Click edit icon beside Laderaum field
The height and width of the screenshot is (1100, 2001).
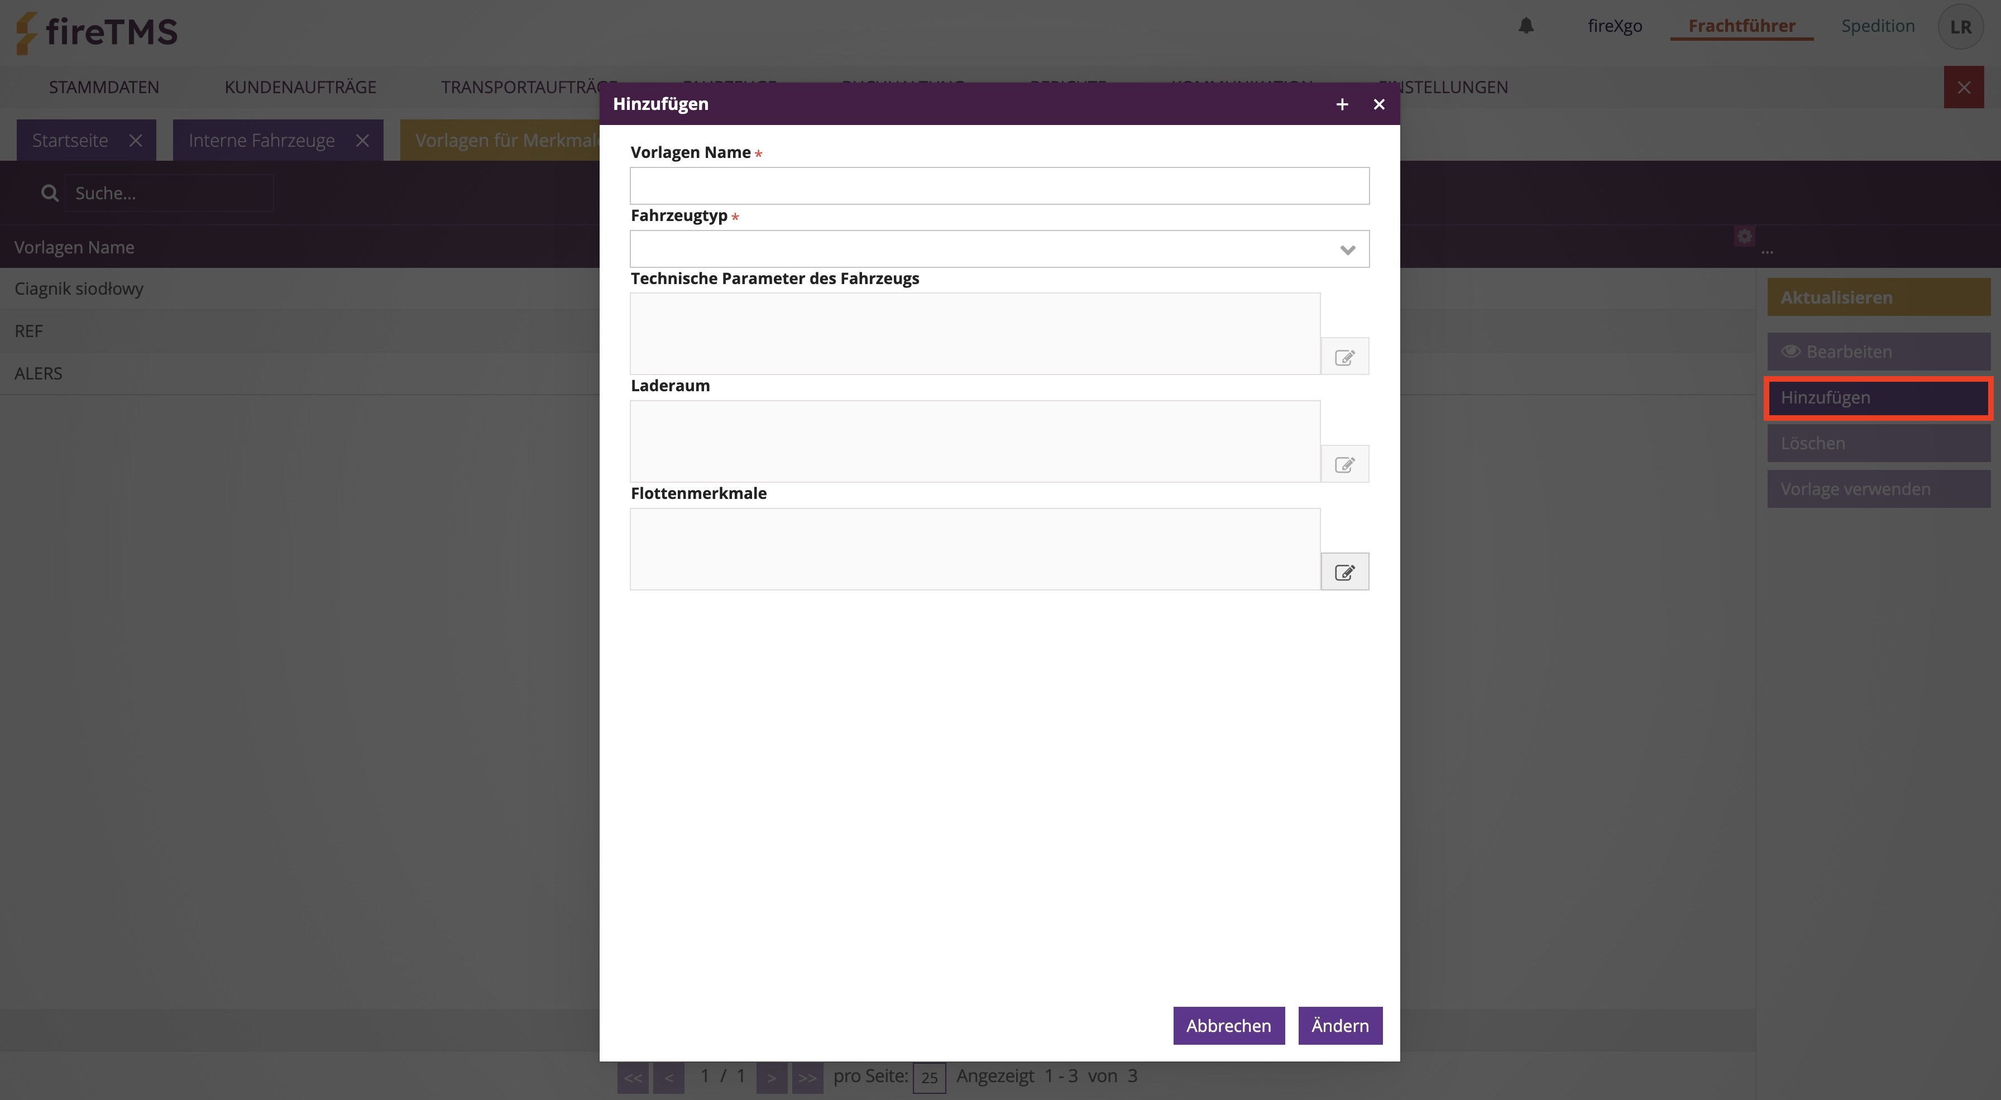pos(1344,464)
